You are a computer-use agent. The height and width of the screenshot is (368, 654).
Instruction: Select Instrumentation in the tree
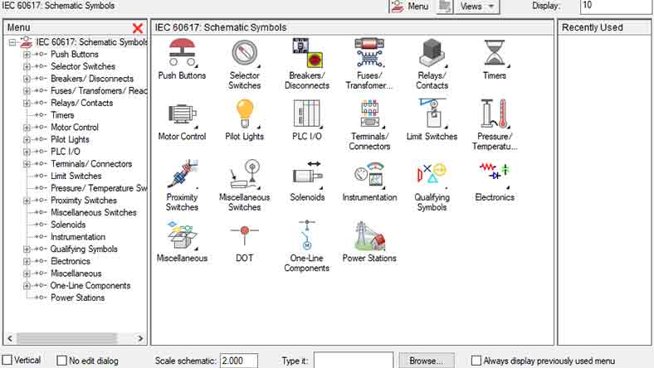[x=77, y=237]
